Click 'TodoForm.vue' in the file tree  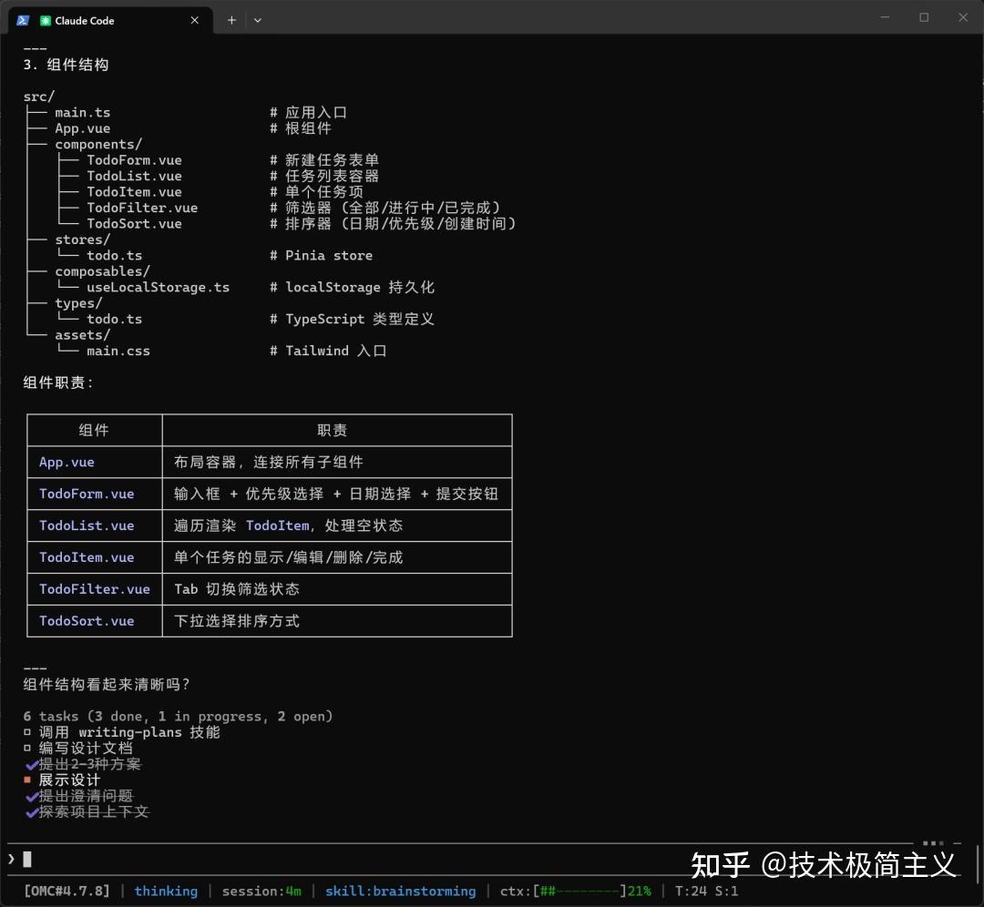pyautogui.click(x=134, y=160)
